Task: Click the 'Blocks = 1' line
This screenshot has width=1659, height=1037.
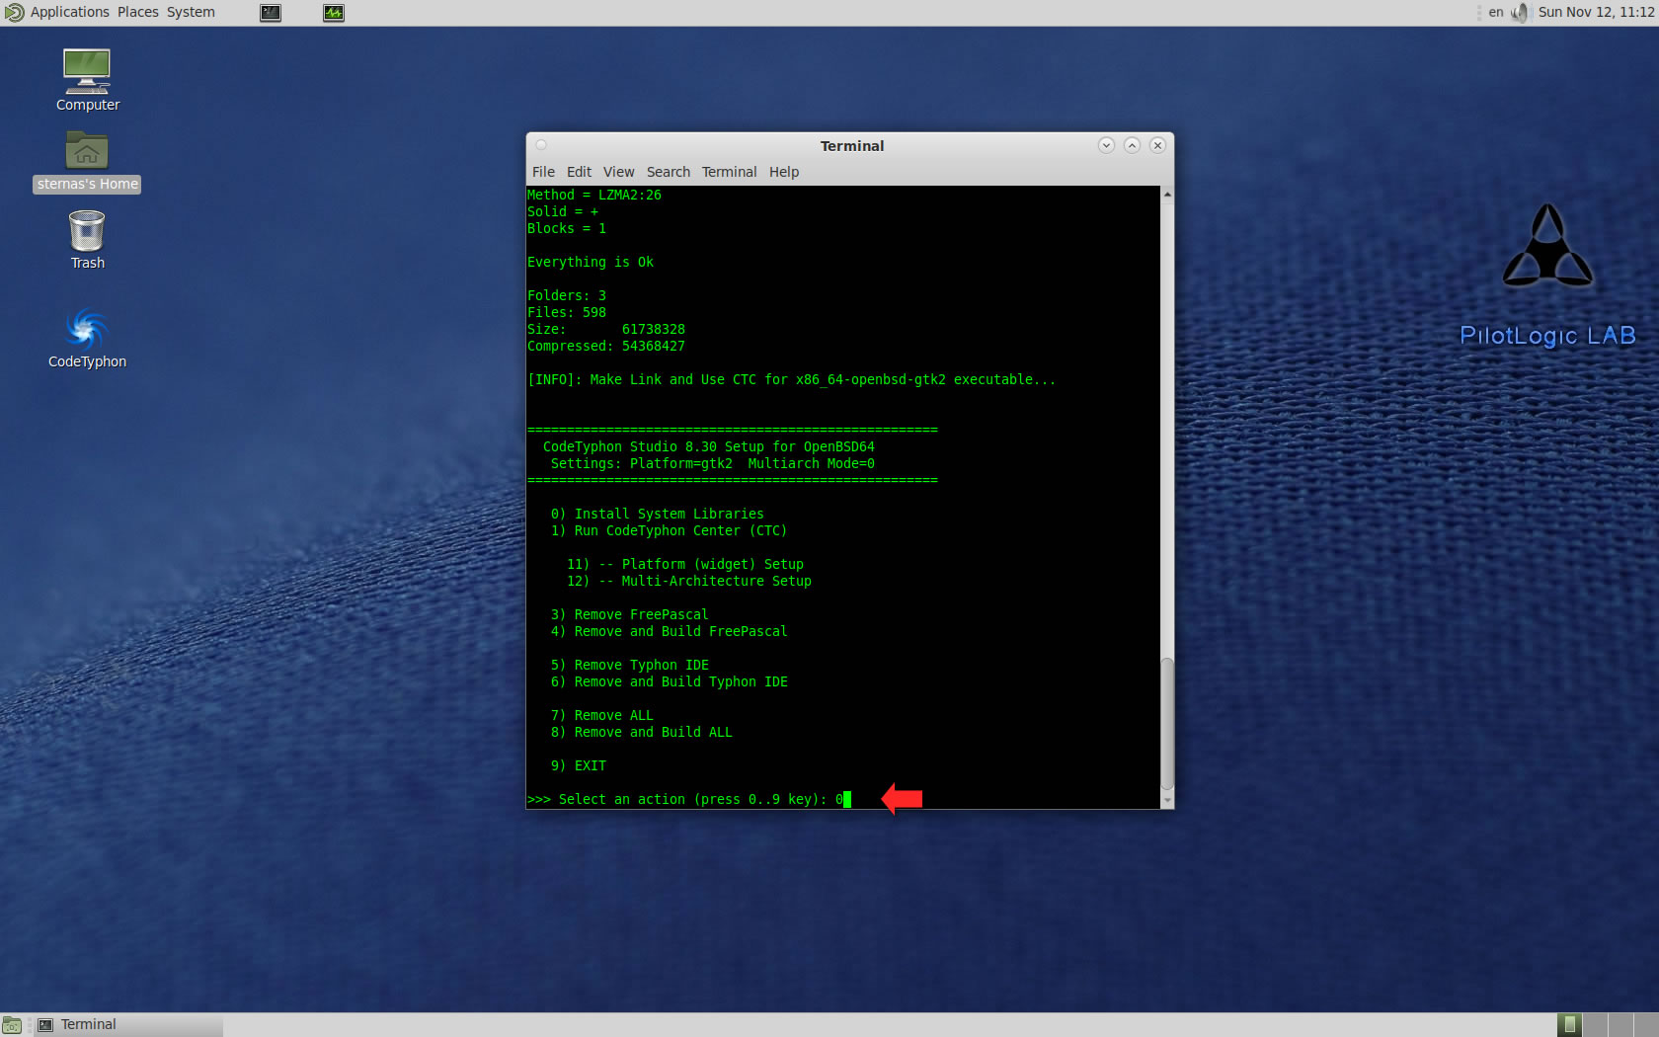Action: click(x=567, y=228)
